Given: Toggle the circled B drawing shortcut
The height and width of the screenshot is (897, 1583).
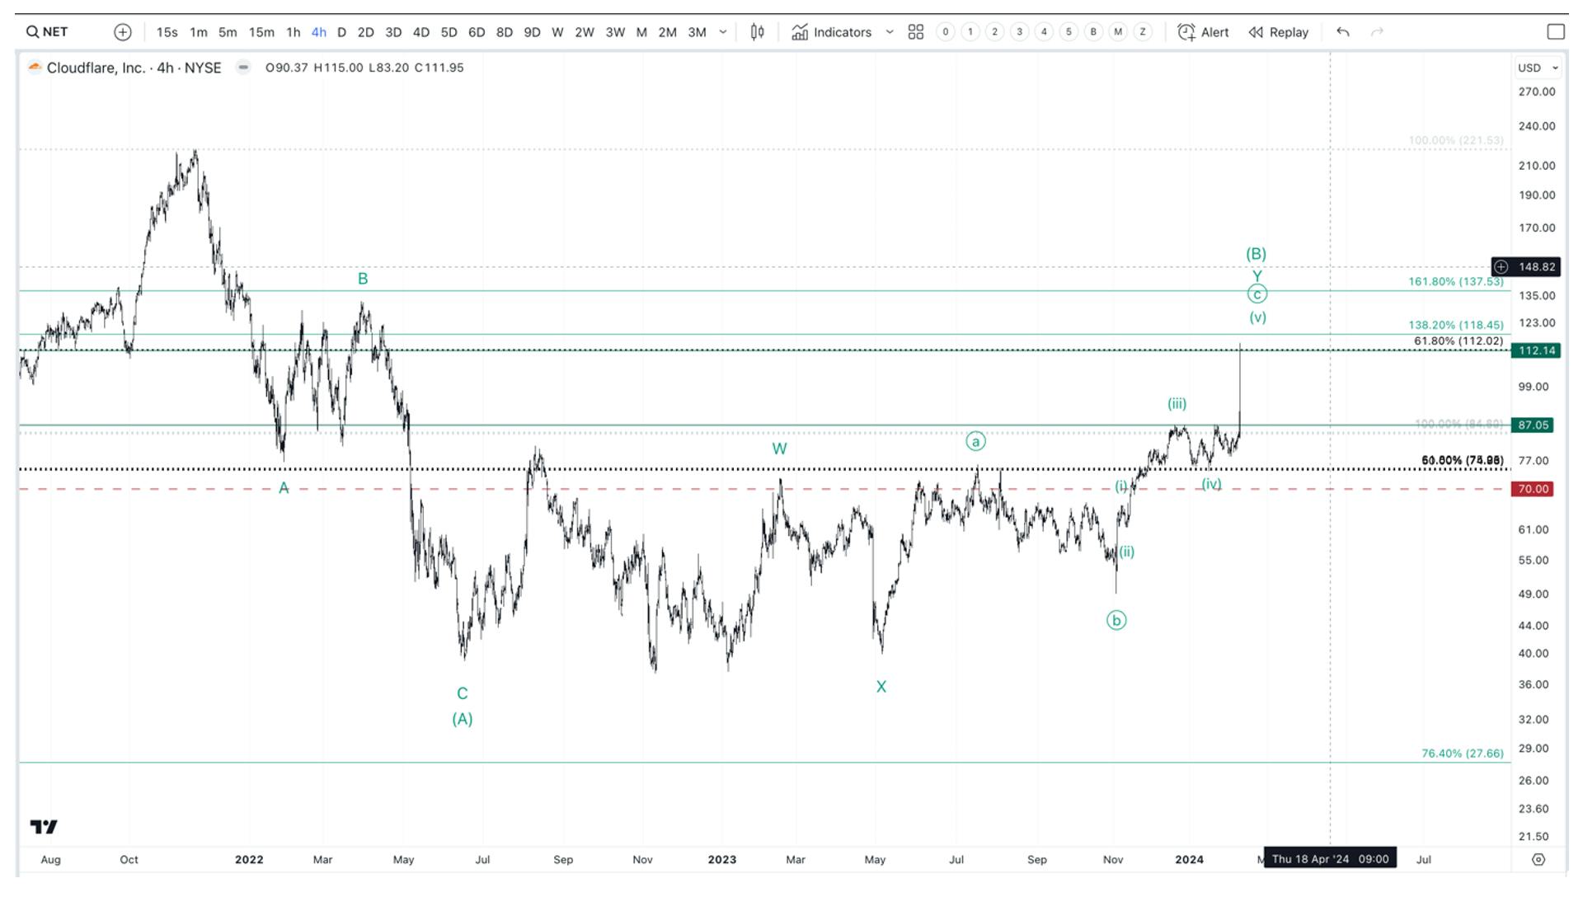Looking at the screenshot, I should point(1093,32).
